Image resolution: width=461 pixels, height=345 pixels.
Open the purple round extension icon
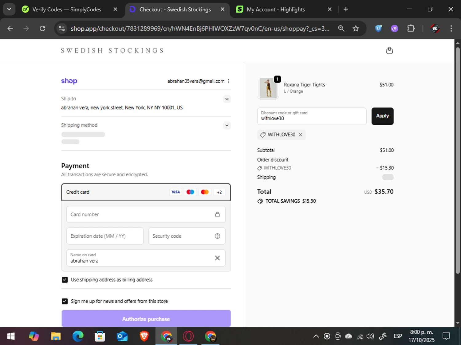click(395, 29)
